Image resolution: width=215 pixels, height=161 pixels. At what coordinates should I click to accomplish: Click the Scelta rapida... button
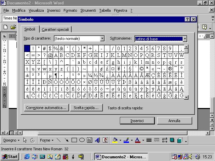(86, 108)
